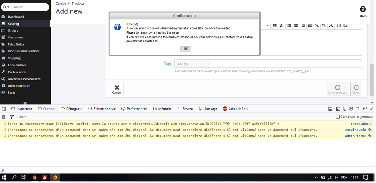Click the Save button
The height and width of the screenshot is (183, 376).
tap(356, 89)
